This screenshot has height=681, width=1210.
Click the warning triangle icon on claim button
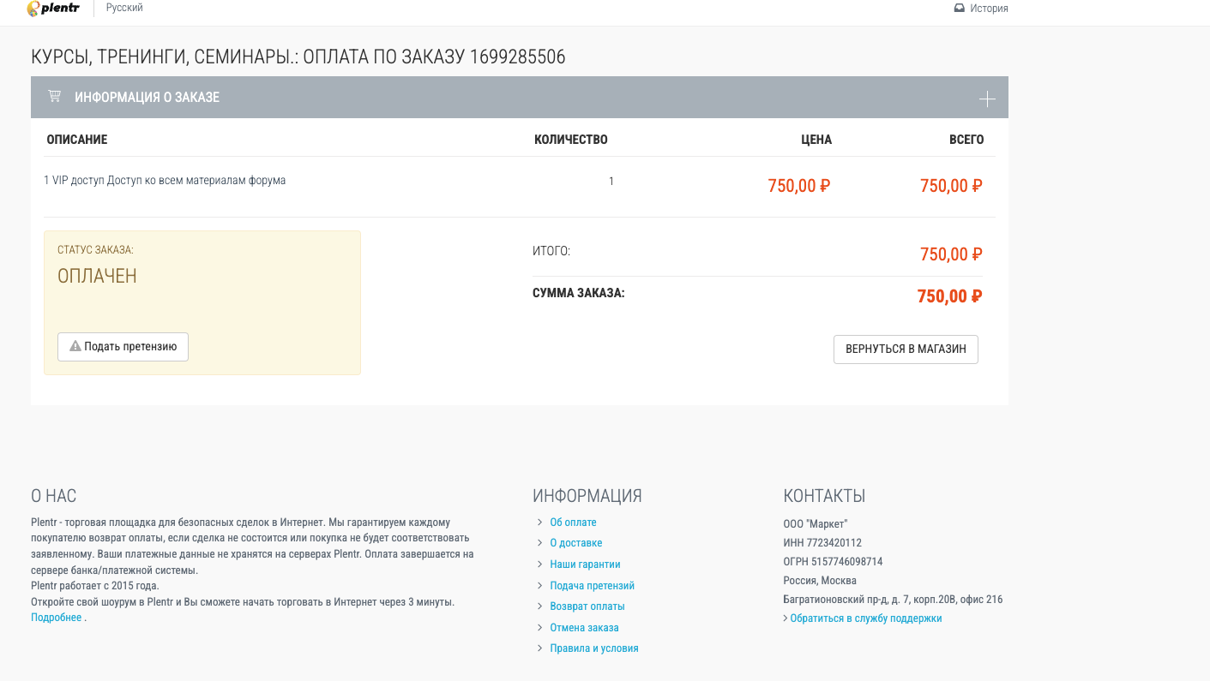tap(75, 347)
